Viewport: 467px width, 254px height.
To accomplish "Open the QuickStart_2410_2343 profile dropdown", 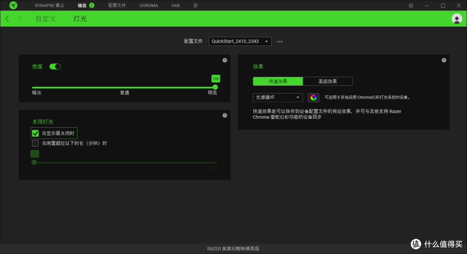I will (240, 41).
